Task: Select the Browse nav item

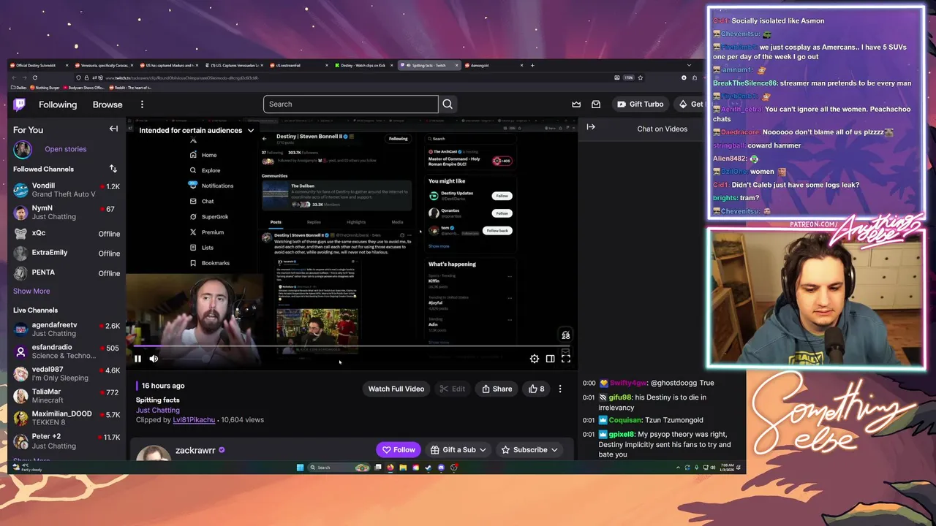Action: pos(107,104)
